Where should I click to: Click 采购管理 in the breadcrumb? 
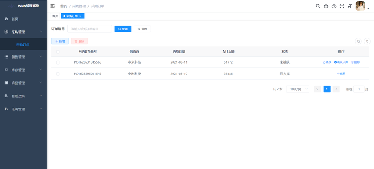click(79, 7)
